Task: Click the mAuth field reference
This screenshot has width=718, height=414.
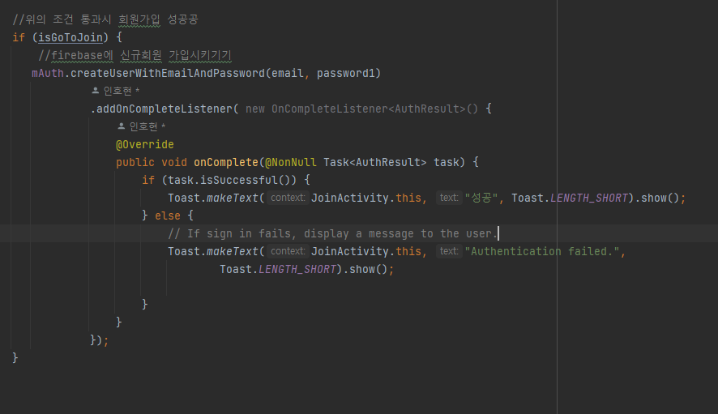Action: point(48,73)
